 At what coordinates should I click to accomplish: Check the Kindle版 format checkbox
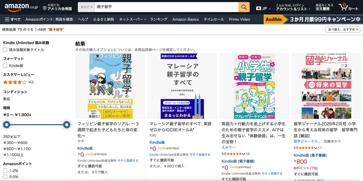[x=5, y=66]
